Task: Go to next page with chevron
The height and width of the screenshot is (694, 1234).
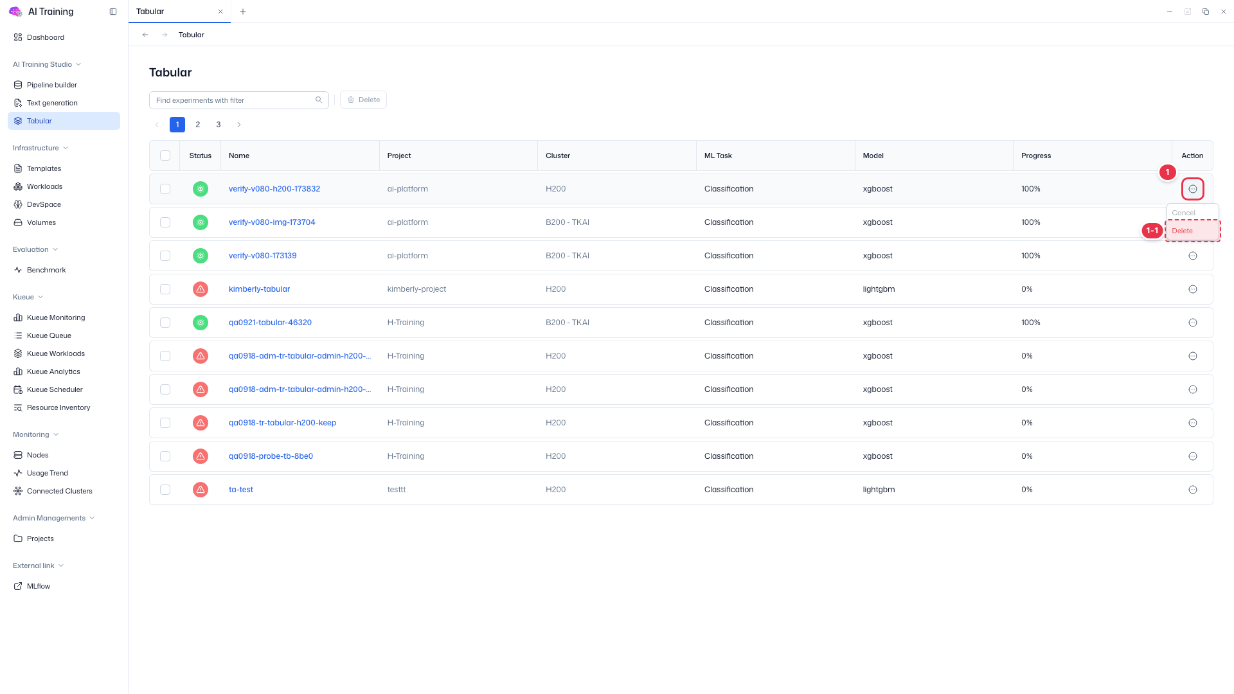Action: coord(239,125)
